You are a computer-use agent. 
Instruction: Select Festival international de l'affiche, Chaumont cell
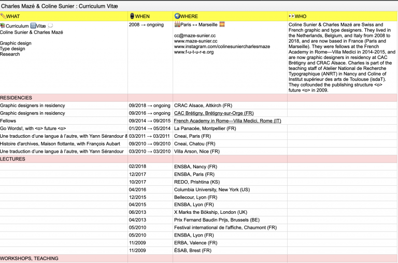click(230, 227)
